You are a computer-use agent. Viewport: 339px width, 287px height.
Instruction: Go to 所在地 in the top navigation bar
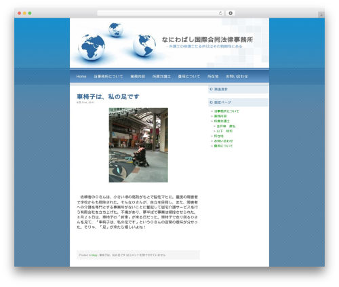coord(213,77)
